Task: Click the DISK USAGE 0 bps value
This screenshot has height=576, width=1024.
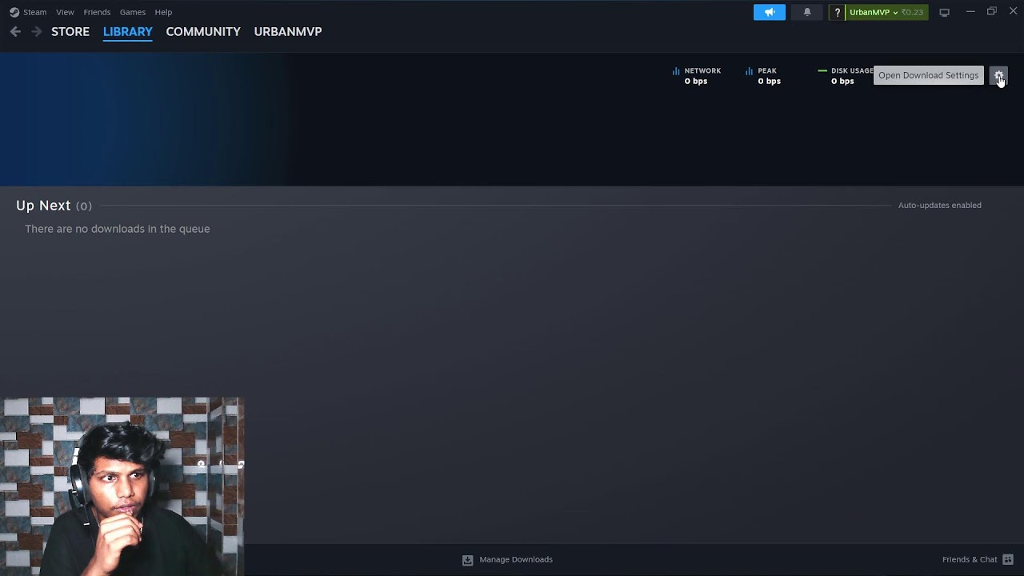Action: 842,82
